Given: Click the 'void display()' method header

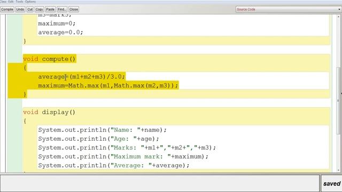Looking at the screenshot, I should pos(49,113).
